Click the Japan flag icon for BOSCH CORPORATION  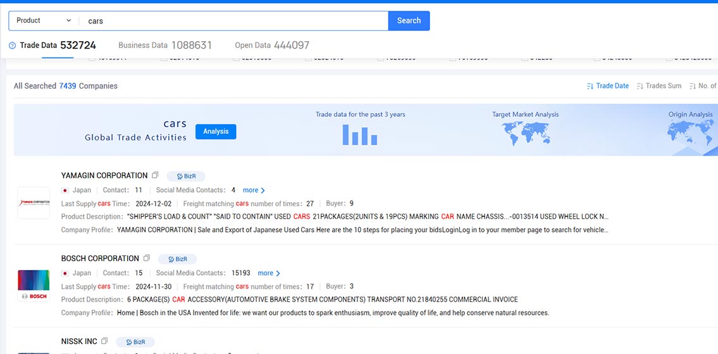pyautogui.click(x=65, y=273)
